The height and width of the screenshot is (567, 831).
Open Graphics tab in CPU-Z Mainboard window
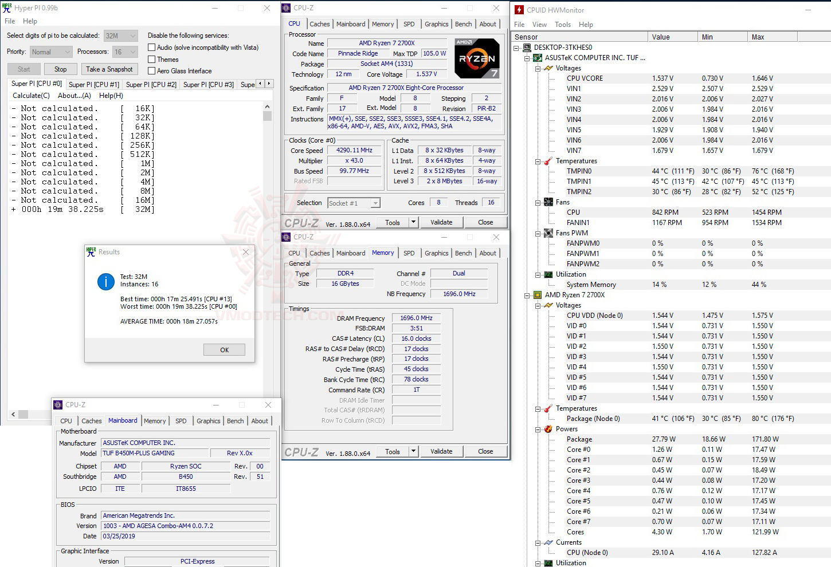pos(209,421)
